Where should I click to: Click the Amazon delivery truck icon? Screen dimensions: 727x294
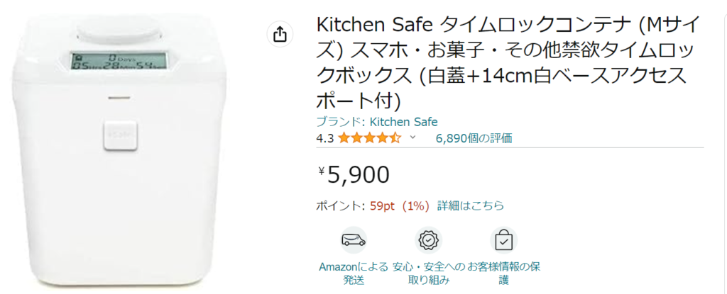tap(354, 240)
